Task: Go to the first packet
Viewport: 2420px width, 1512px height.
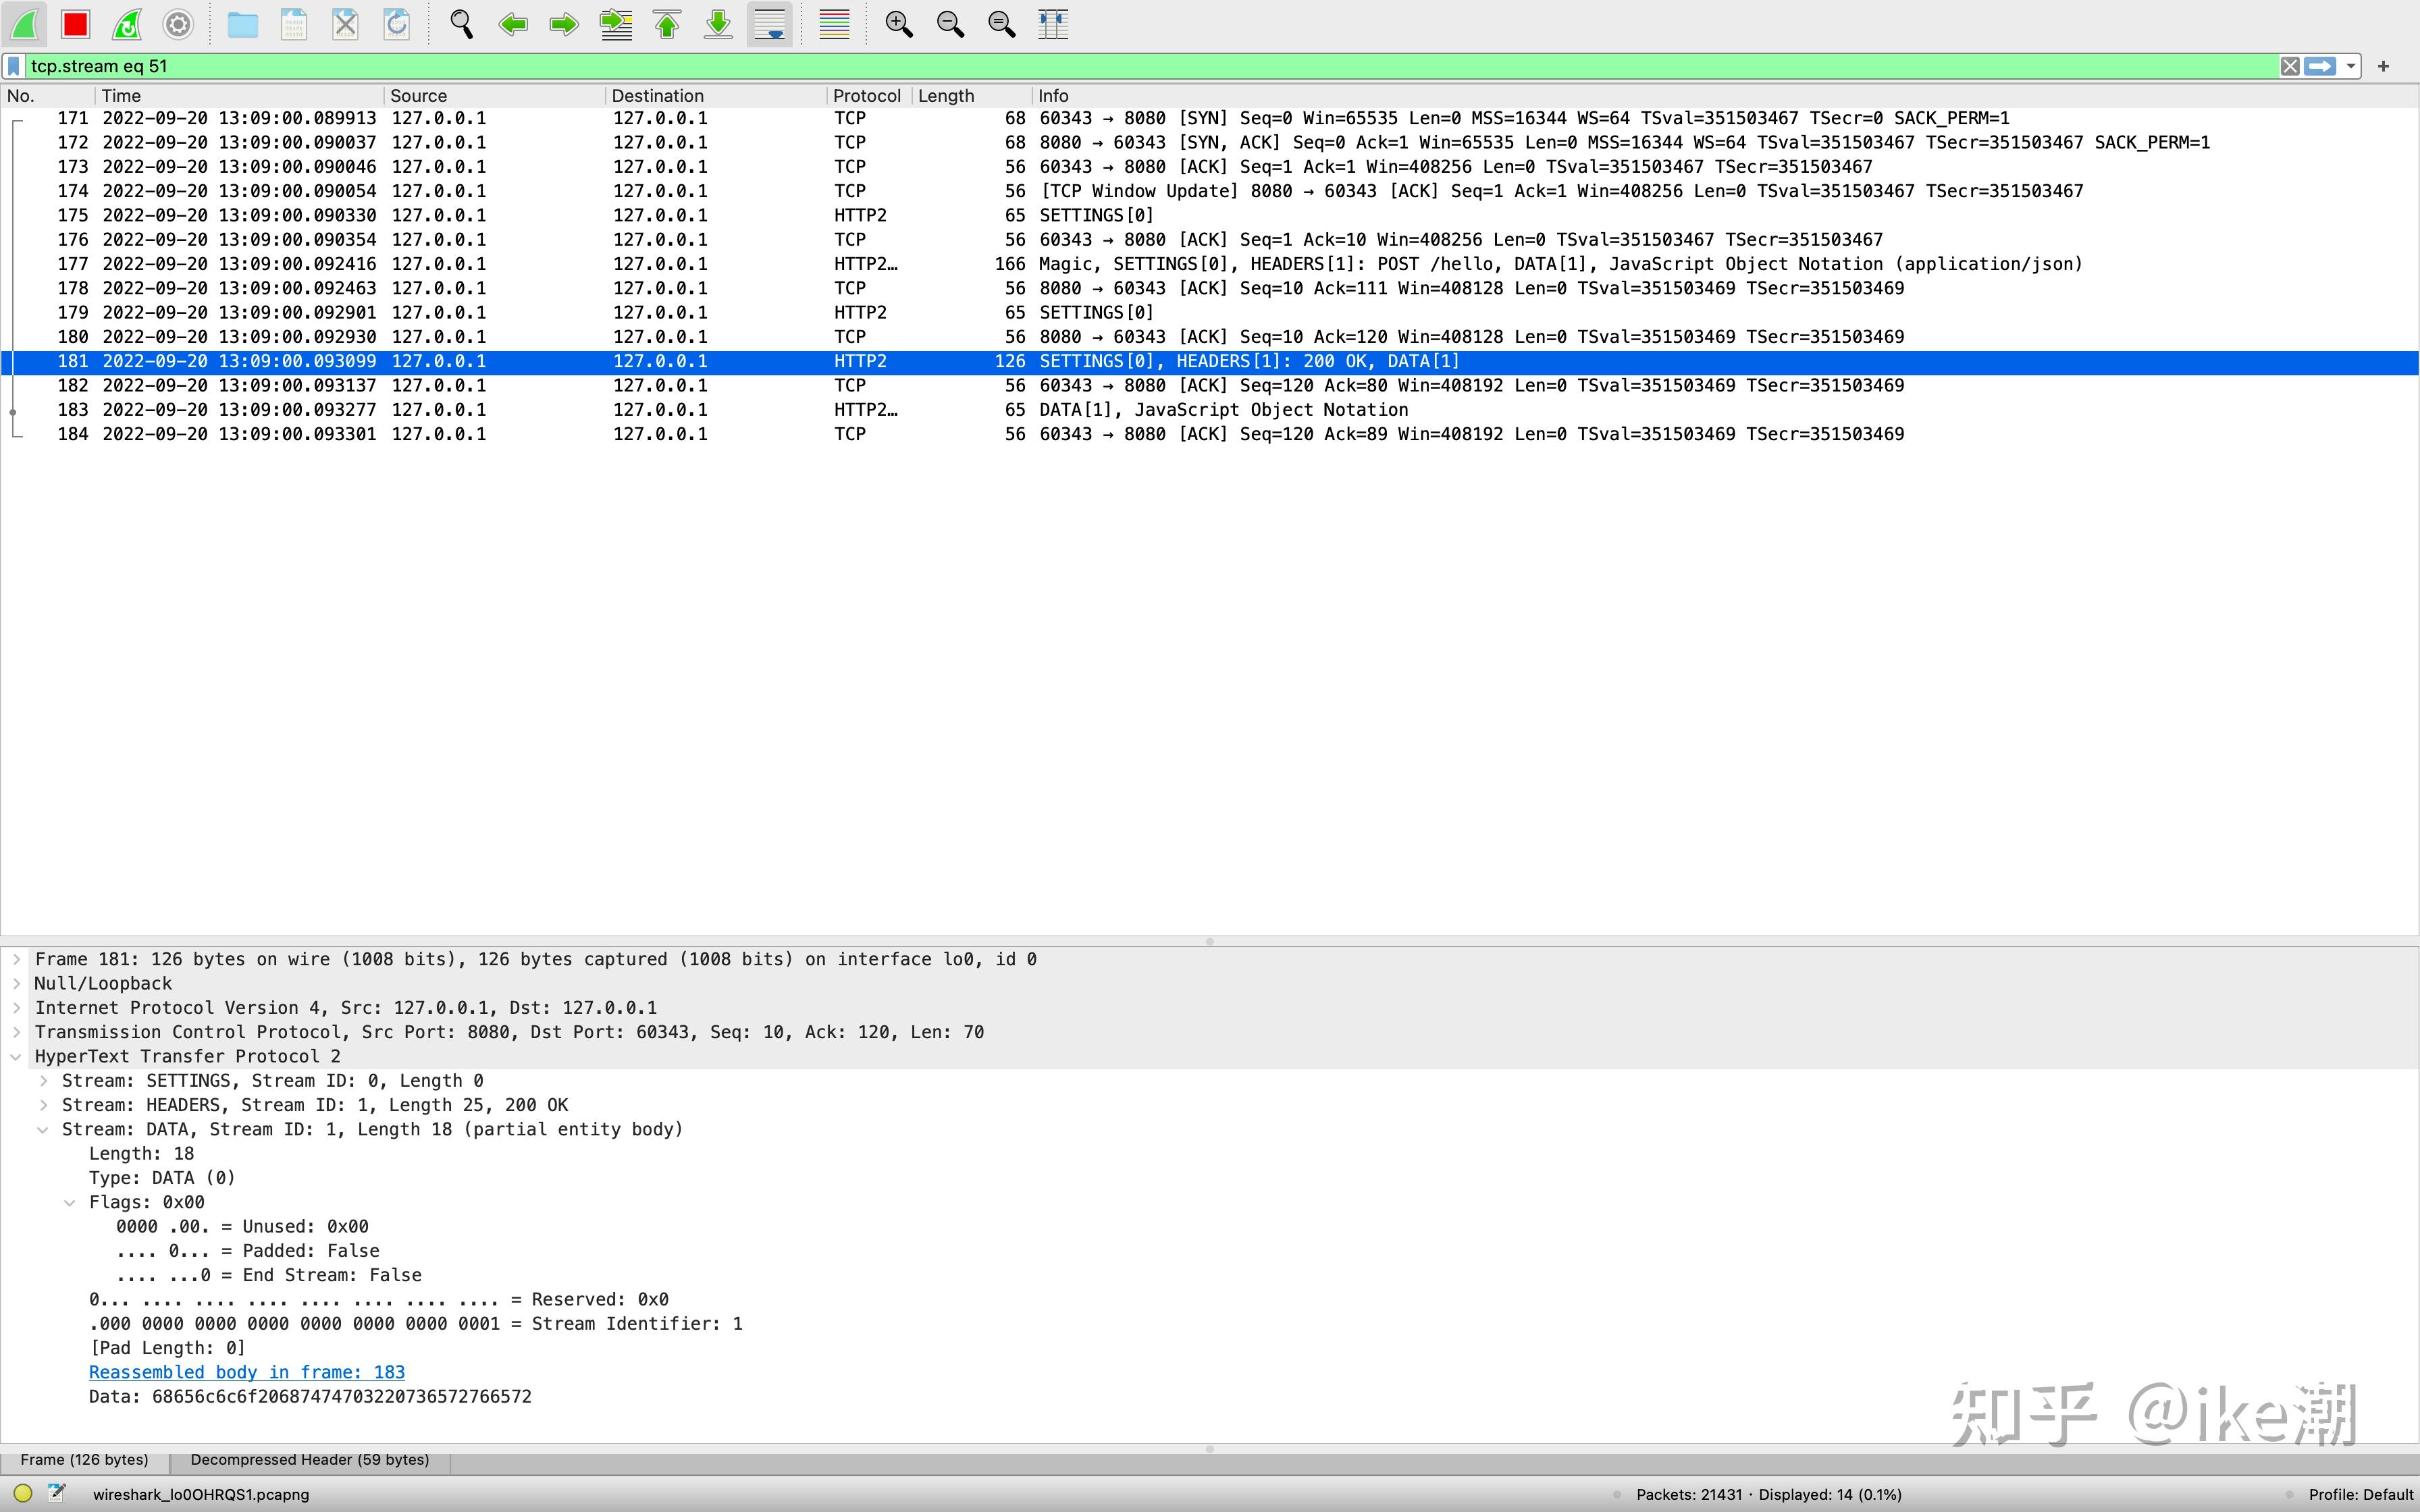Action: 667,24
